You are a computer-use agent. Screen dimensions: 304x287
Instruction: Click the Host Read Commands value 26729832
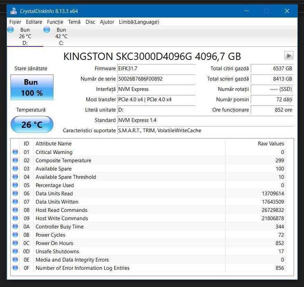273,210
